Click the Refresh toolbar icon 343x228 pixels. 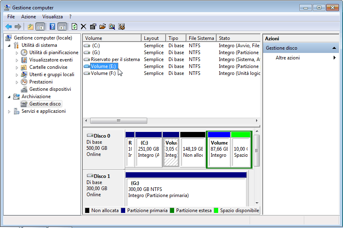[x=74, y=26]
